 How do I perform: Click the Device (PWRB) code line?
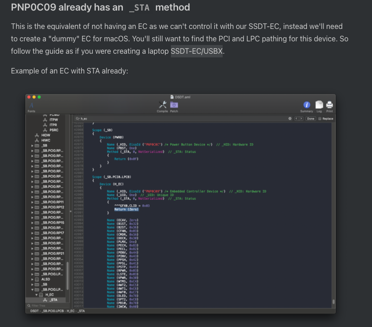(111, 137)
